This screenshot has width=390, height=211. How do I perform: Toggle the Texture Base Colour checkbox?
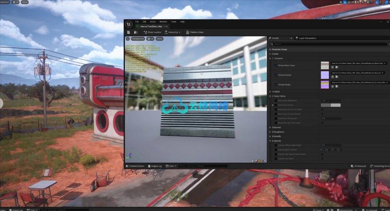[x=276, y=65]
